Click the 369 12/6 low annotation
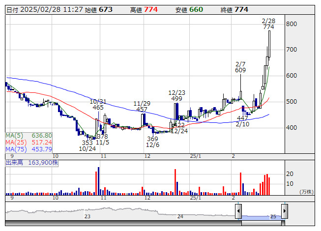The image size is (321, 231). (153, 142)
